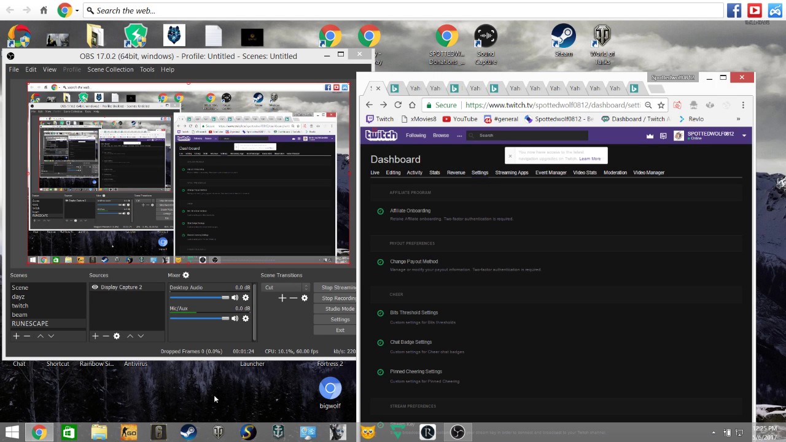The image size is (786, 442).
Task: Open the OBS Edit menu
Action: 31,69
